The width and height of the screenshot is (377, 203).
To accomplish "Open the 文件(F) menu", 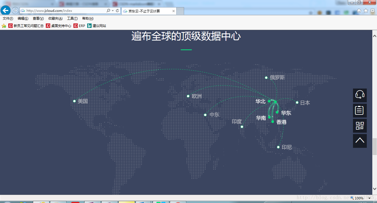I will [x=8, y=18].
